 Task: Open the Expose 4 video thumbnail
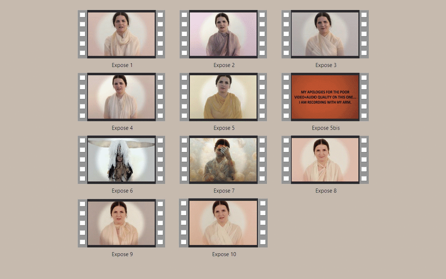[x=121, y=97]
